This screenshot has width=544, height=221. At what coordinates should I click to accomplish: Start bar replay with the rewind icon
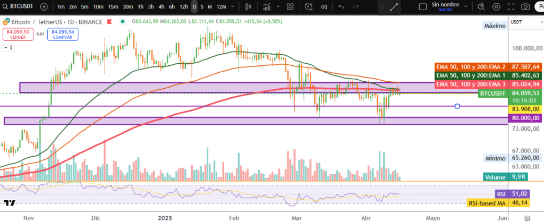(x=324, y=6)
